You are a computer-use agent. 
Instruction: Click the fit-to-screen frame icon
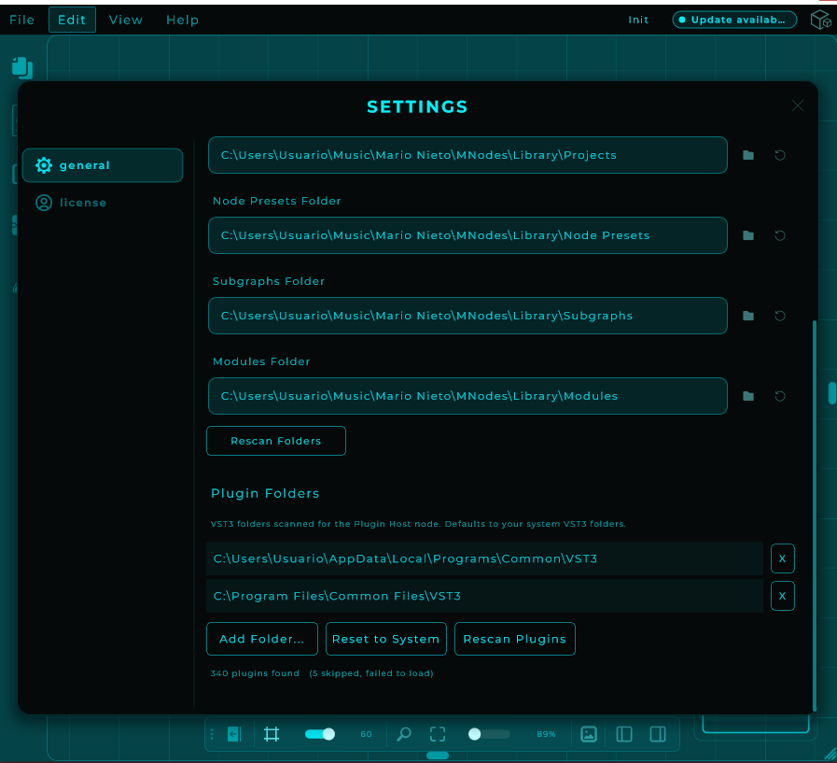(x=438, y=734)
